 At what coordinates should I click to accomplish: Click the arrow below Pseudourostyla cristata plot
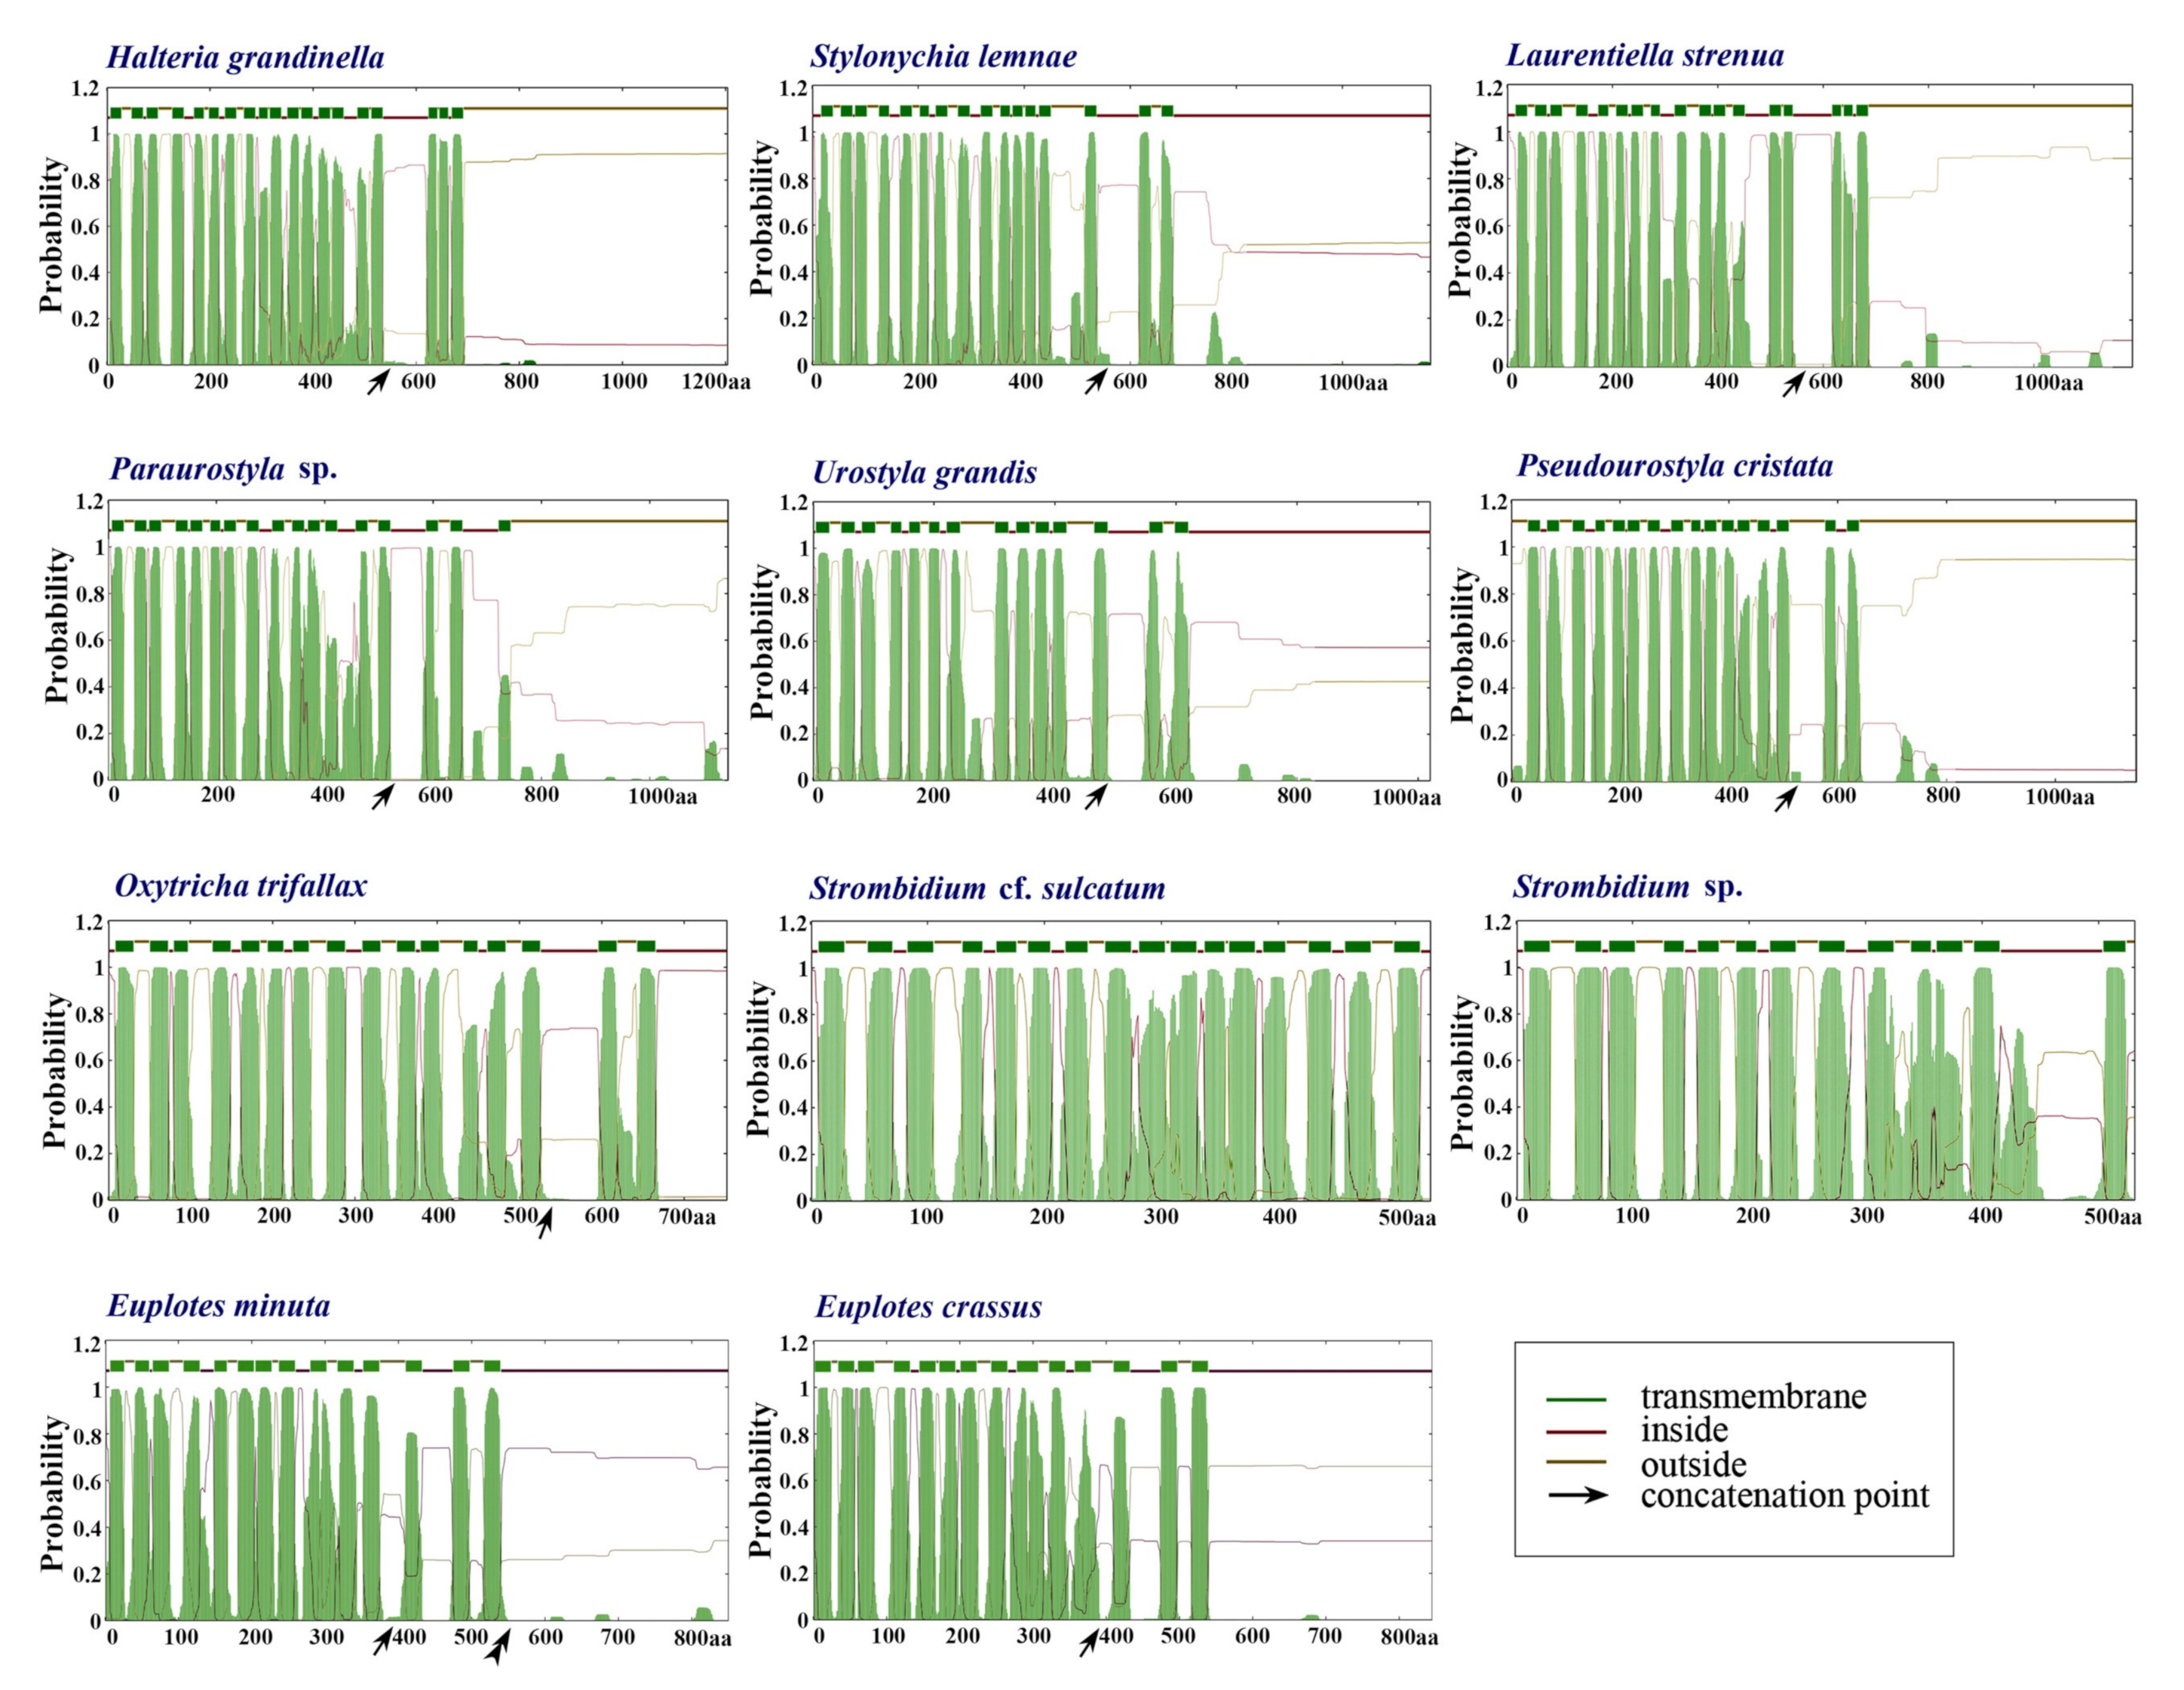[1786, 799]
